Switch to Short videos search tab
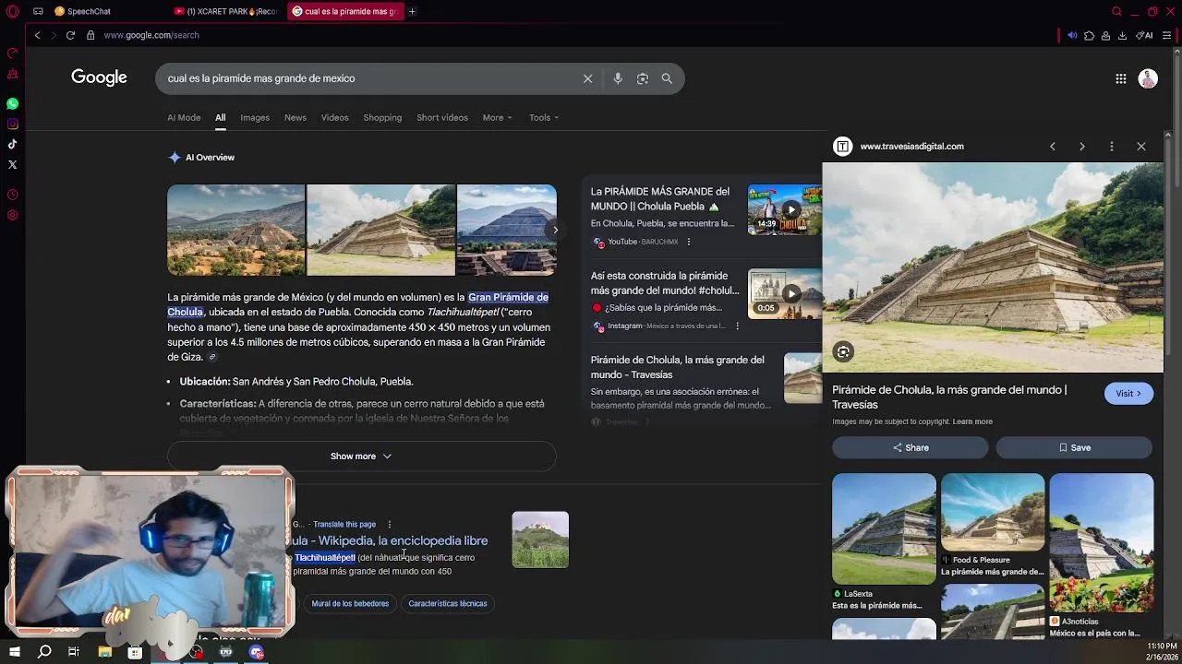Image resolution: width=1182 pixels, height=664 pixels. (442, 117)
